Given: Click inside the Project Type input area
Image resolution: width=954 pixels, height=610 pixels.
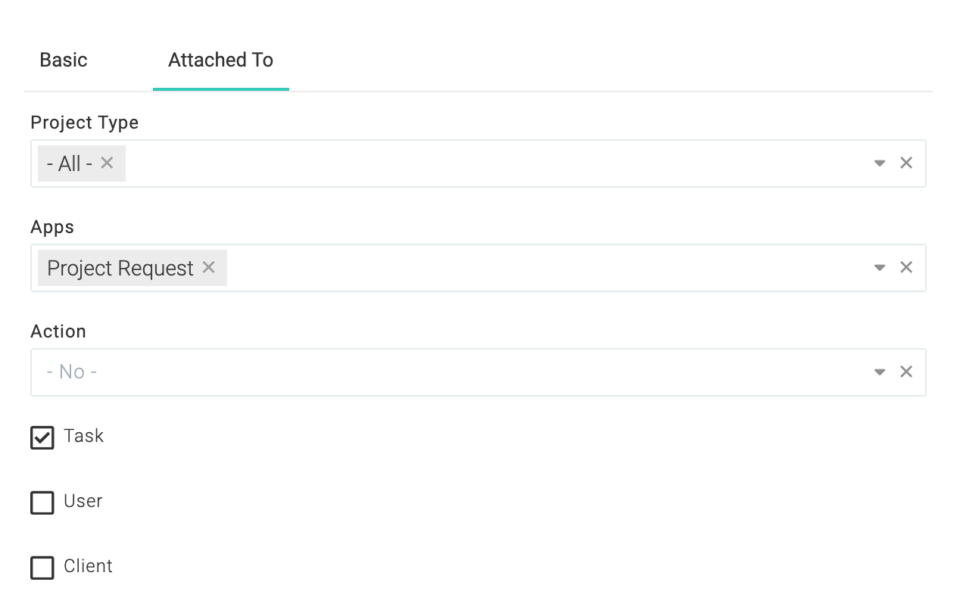Looking at the screenshot, I should [496, 163].
